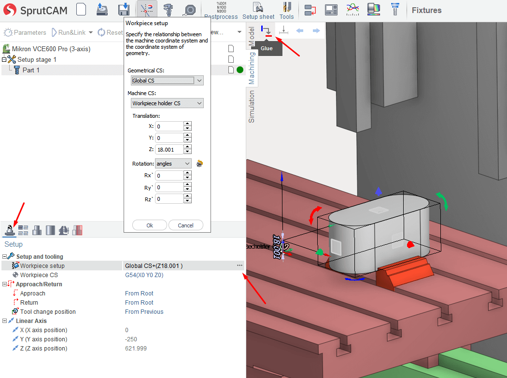Open the Tools library
Screen dimensions: 507x378
[x=287, y=10]
